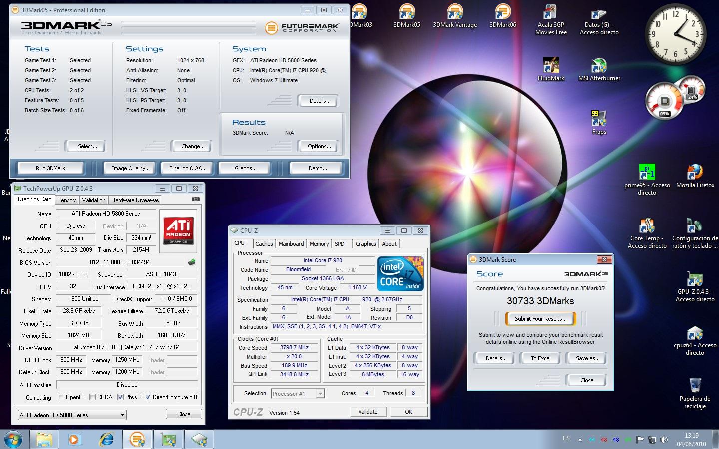Click the ATI Radeon logo in GPU-Z

(178, 230)
